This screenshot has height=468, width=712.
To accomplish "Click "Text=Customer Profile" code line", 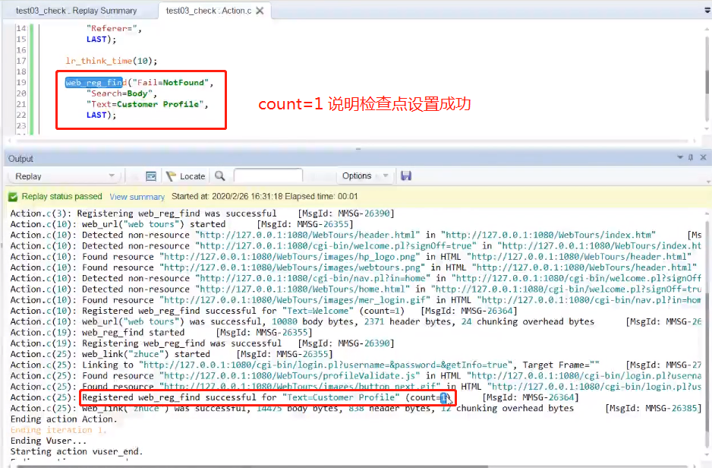I will tap(147, 104).
